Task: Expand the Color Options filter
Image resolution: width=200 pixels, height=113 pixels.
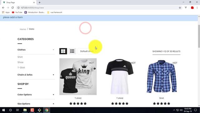Action: point(53,95)
